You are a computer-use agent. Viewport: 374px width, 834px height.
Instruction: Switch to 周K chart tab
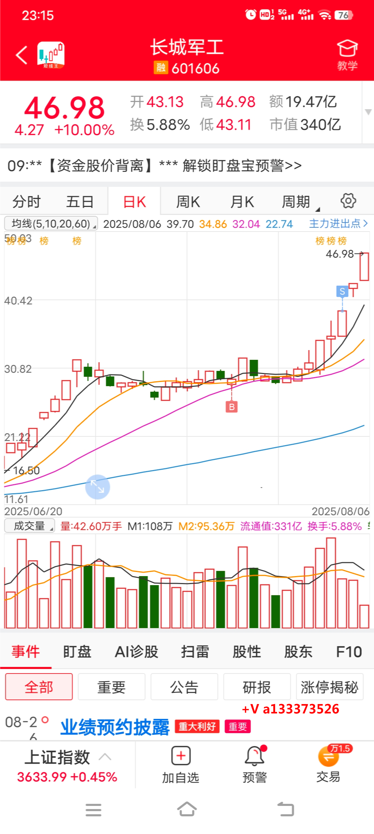[188, 201]
